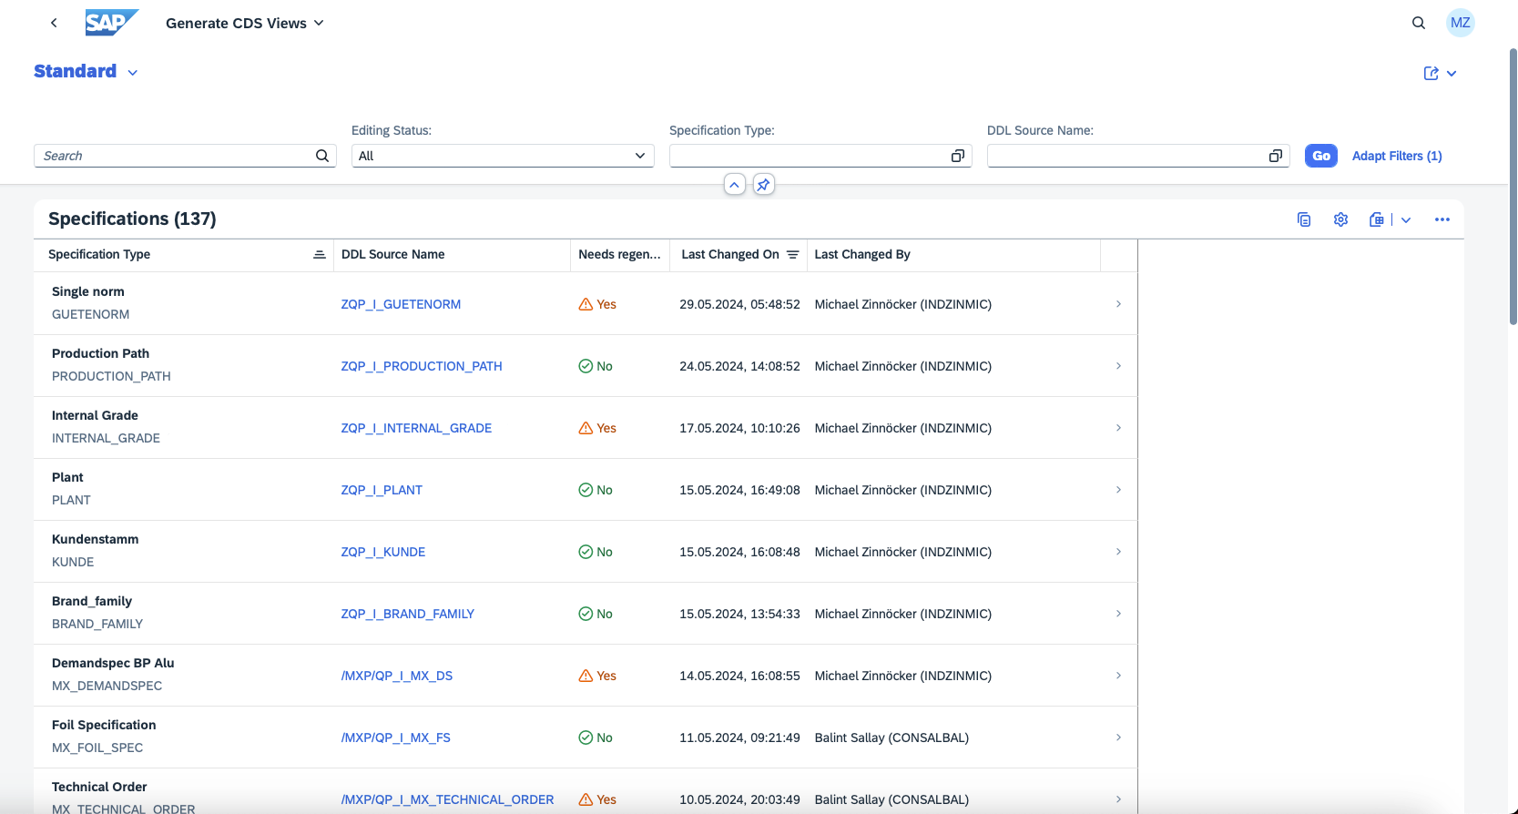Viewport: 1518px width, 814px height.
Task: Open the MZ user avatar
Action: (1461, 23)
